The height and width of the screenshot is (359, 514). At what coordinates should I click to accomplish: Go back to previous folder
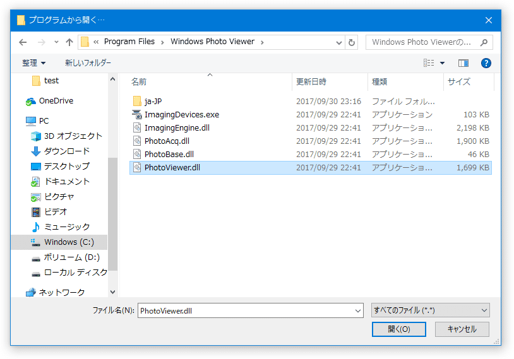23,42
